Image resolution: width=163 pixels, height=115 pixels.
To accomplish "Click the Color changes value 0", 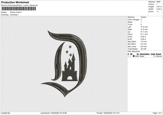I will coord(141,20).
